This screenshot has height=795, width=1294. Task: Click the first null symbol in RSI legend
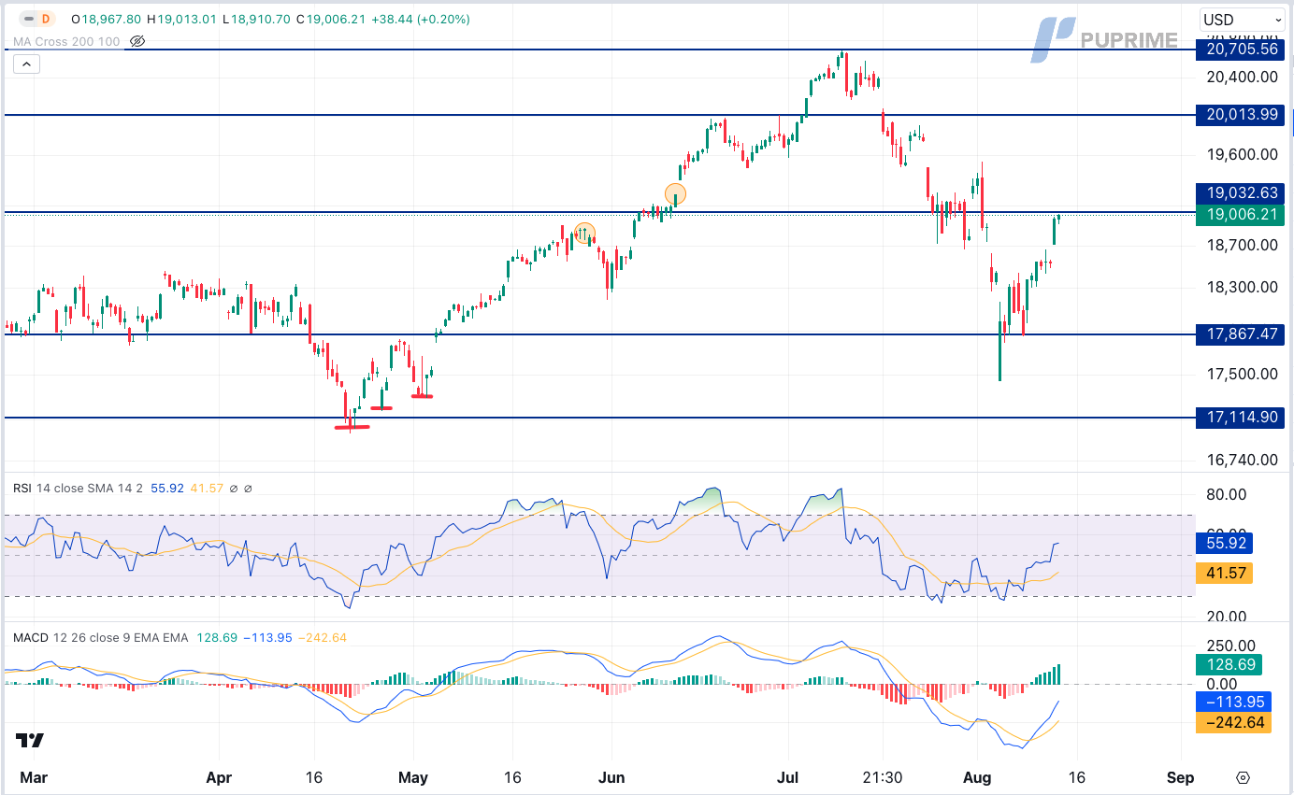(234, 488)
